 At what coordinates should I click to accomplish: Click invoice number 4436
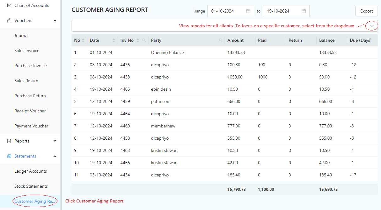point(125,65)
